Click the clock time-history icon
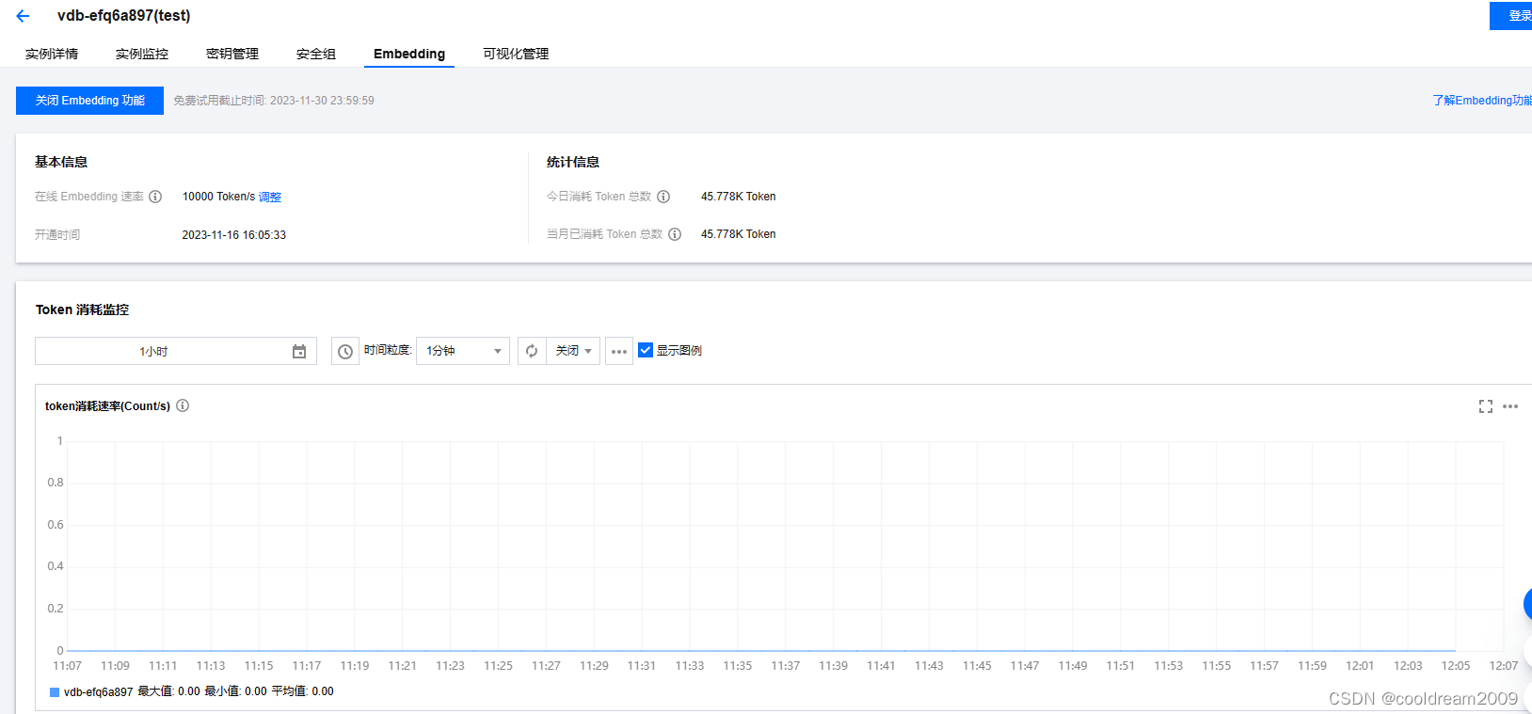Image resolution: width=1532 pixels, height=714 pixels. 345,351
